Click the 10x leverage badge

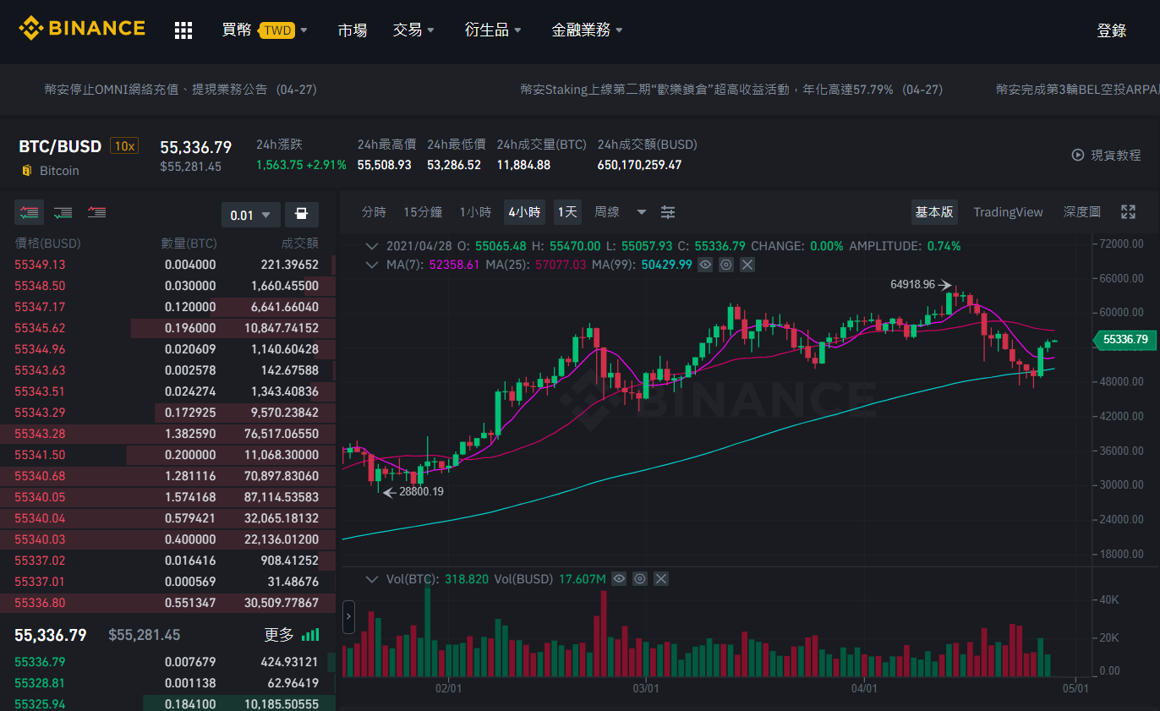tap(123, 146)
